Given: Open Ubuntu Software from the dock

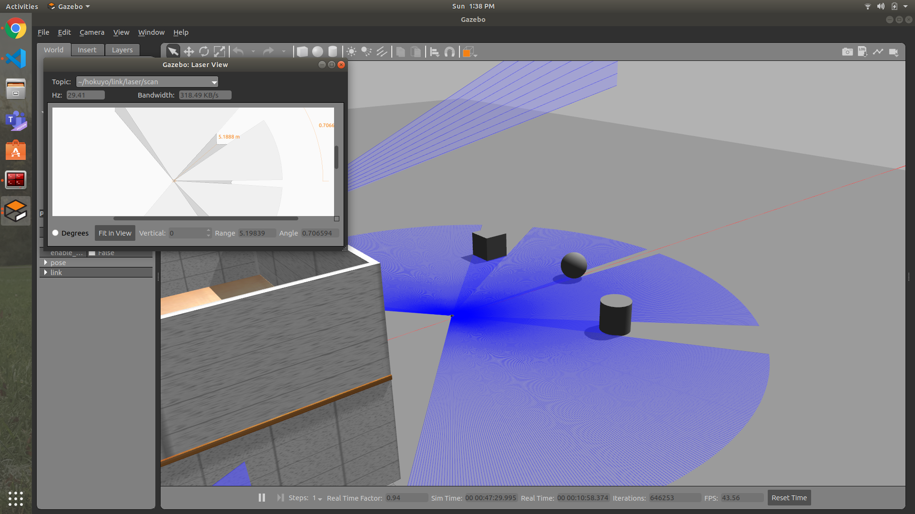Looking at the screenshot, I should click(x=16, y=150).
